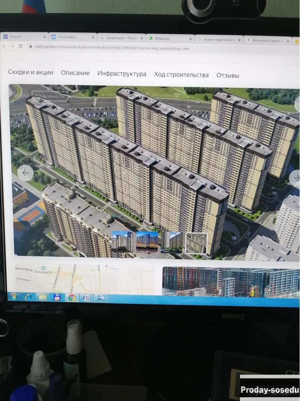Open the location map preview
This screenshot has width=300, height=401.
click(84, 279)
